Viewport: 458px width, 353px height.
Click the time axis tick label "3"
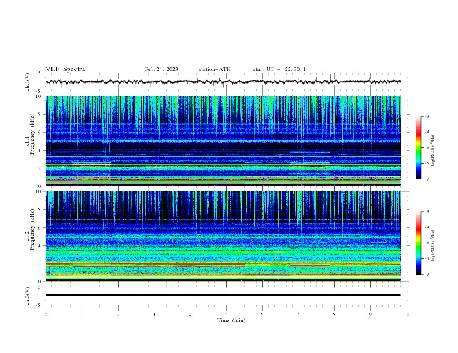point(154,314)
